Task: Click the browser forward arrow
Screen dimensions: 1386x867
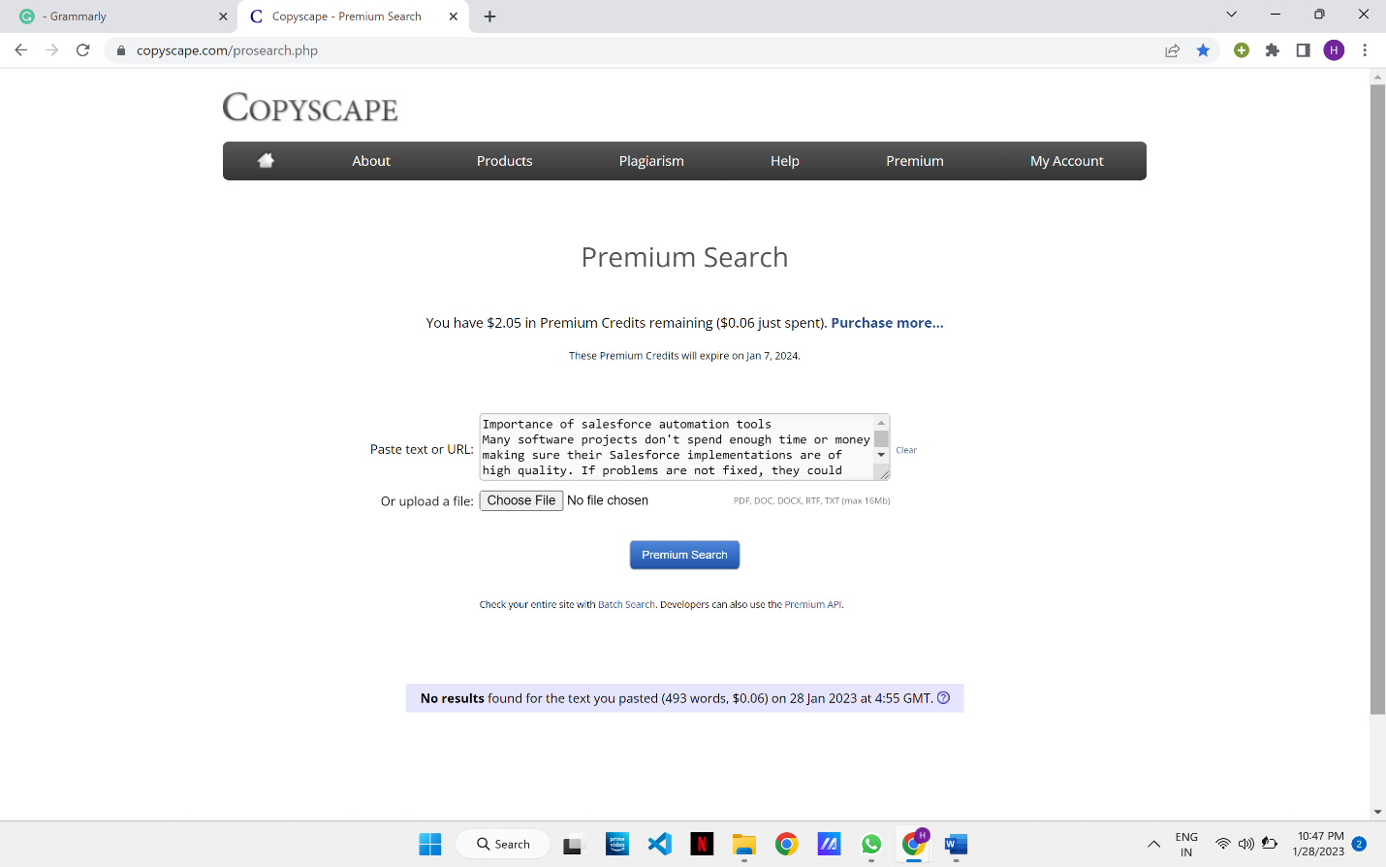Action: click(x=52, y=50)
